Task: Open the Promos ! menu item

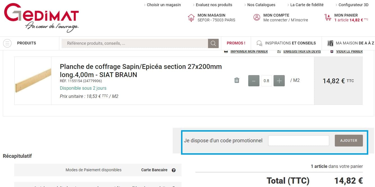Action: (236, 43)
